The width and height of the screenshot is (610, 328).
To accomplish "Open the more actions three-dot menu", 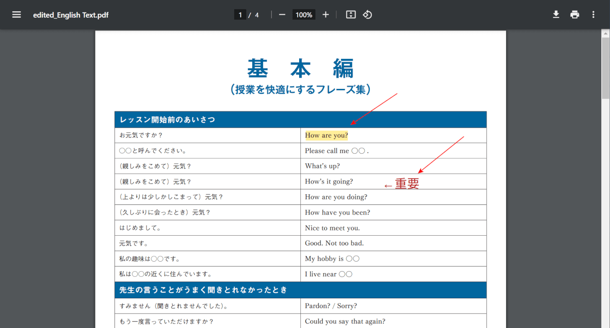I will pos(593,15).
